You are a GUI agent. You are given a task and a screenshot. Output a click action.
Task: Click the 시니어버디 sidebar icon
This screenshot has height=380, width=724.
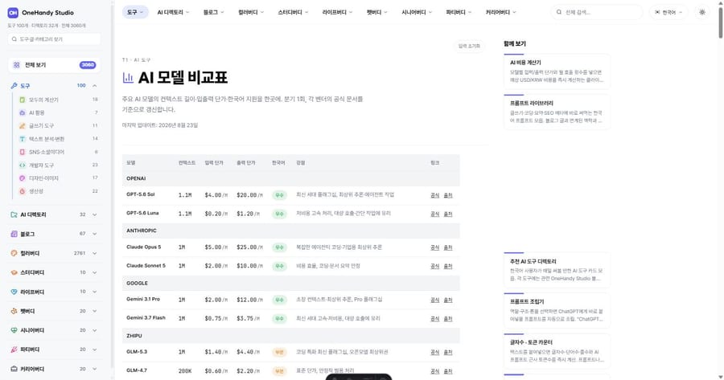tap(14, 330)
